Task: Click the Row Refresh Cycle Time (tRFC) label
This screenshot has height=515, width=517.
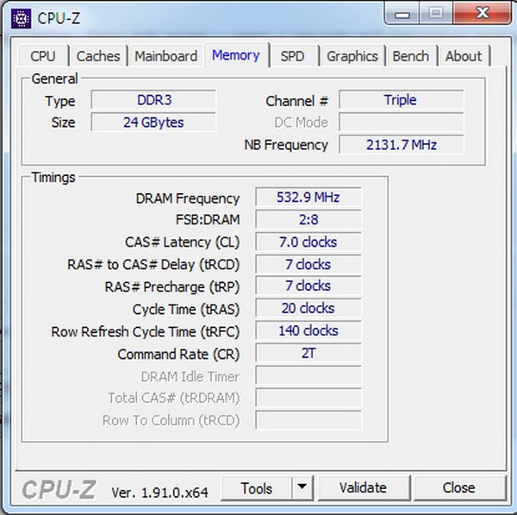Action: tap(145, 332)
